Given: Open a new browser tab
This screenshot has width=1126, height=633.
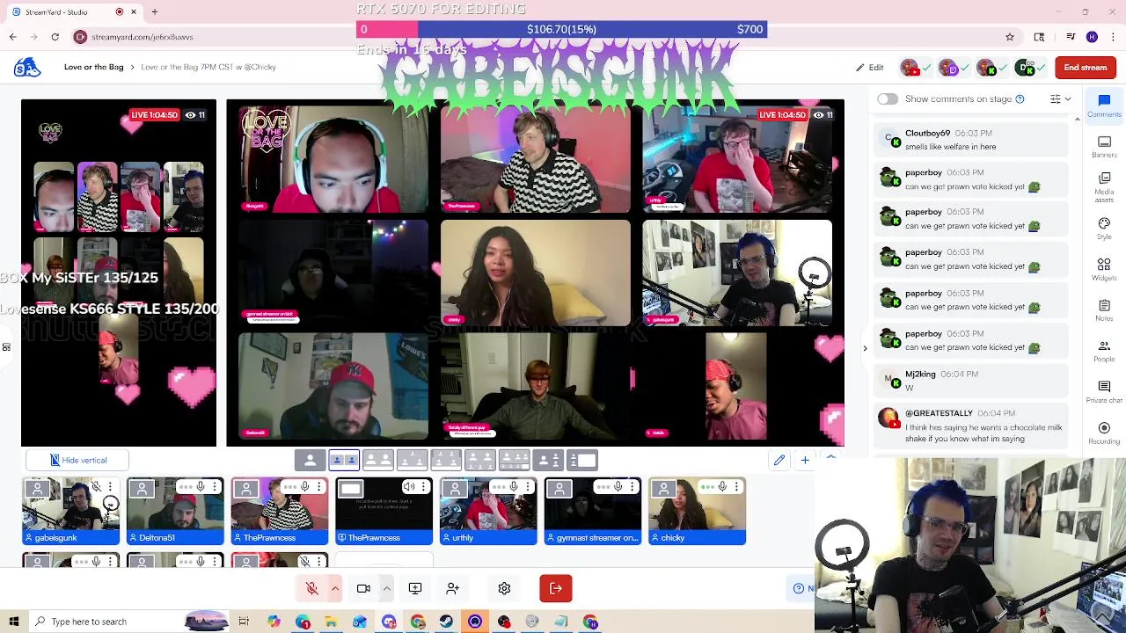Looking at the screenshot, I should tap(154, 12).
